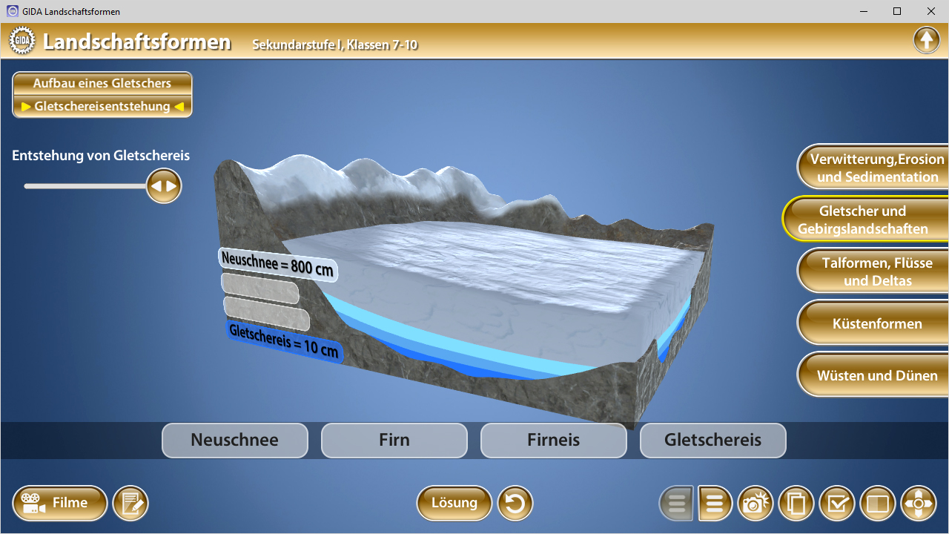Click the round list lines icon
The image size is (949, 534).
tap(715, 504)
